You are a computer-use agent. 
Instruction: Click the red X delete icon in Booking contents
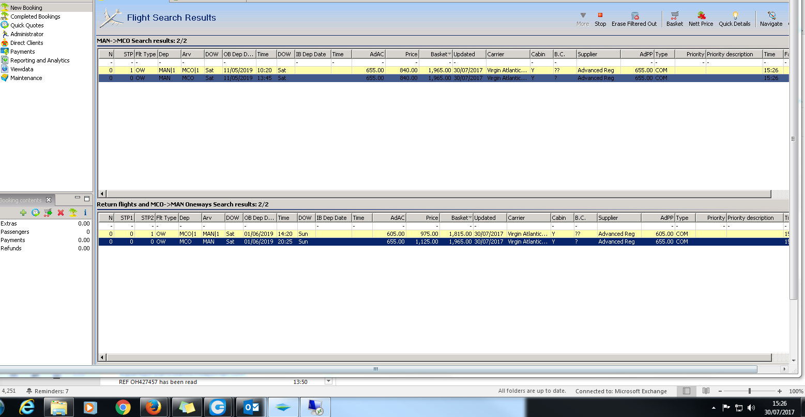pyautogui.click(x=60, y=213)
